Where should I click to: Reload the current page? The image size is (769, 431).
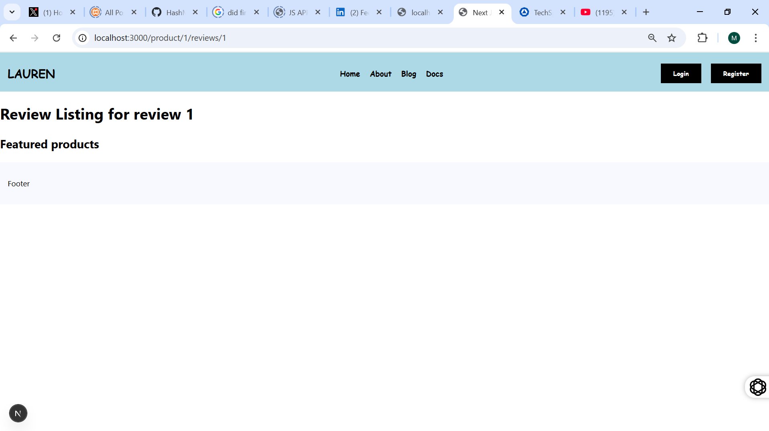(56, 38)
